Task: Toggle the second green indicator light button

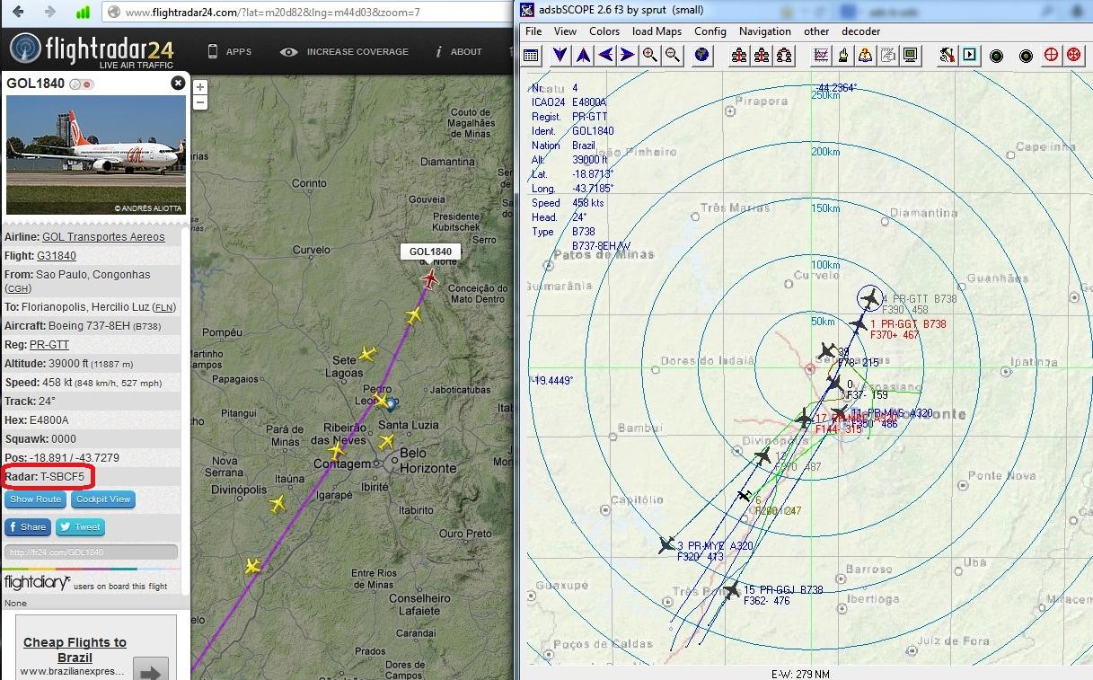Action: pos(1026,56)
